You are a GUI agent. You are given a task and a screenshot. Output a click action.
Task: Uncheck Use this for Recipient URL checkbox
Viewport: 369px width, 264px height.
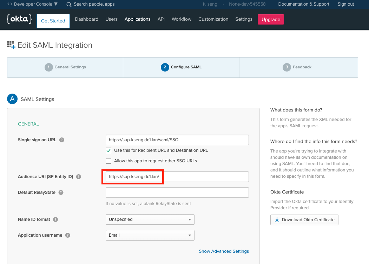(108, 150)
